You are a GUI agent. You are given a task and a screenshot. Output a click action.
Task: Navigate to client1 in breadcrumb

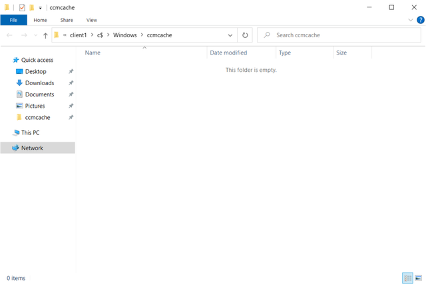pos(79,35)
